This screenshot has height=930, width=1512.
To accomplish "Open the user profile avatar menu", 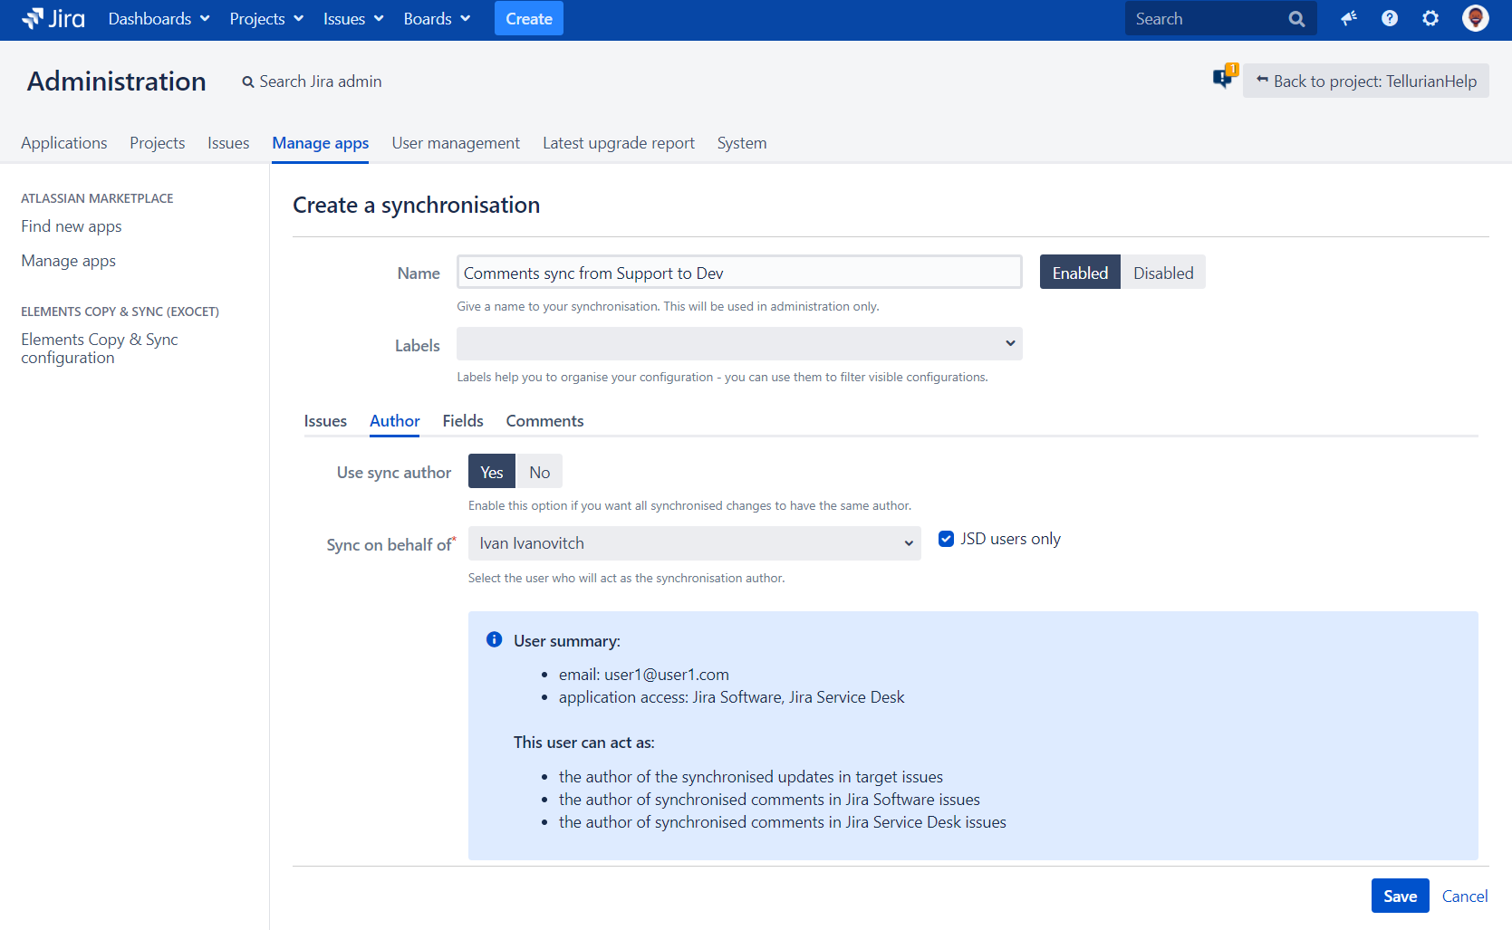I will (1475, 17).
